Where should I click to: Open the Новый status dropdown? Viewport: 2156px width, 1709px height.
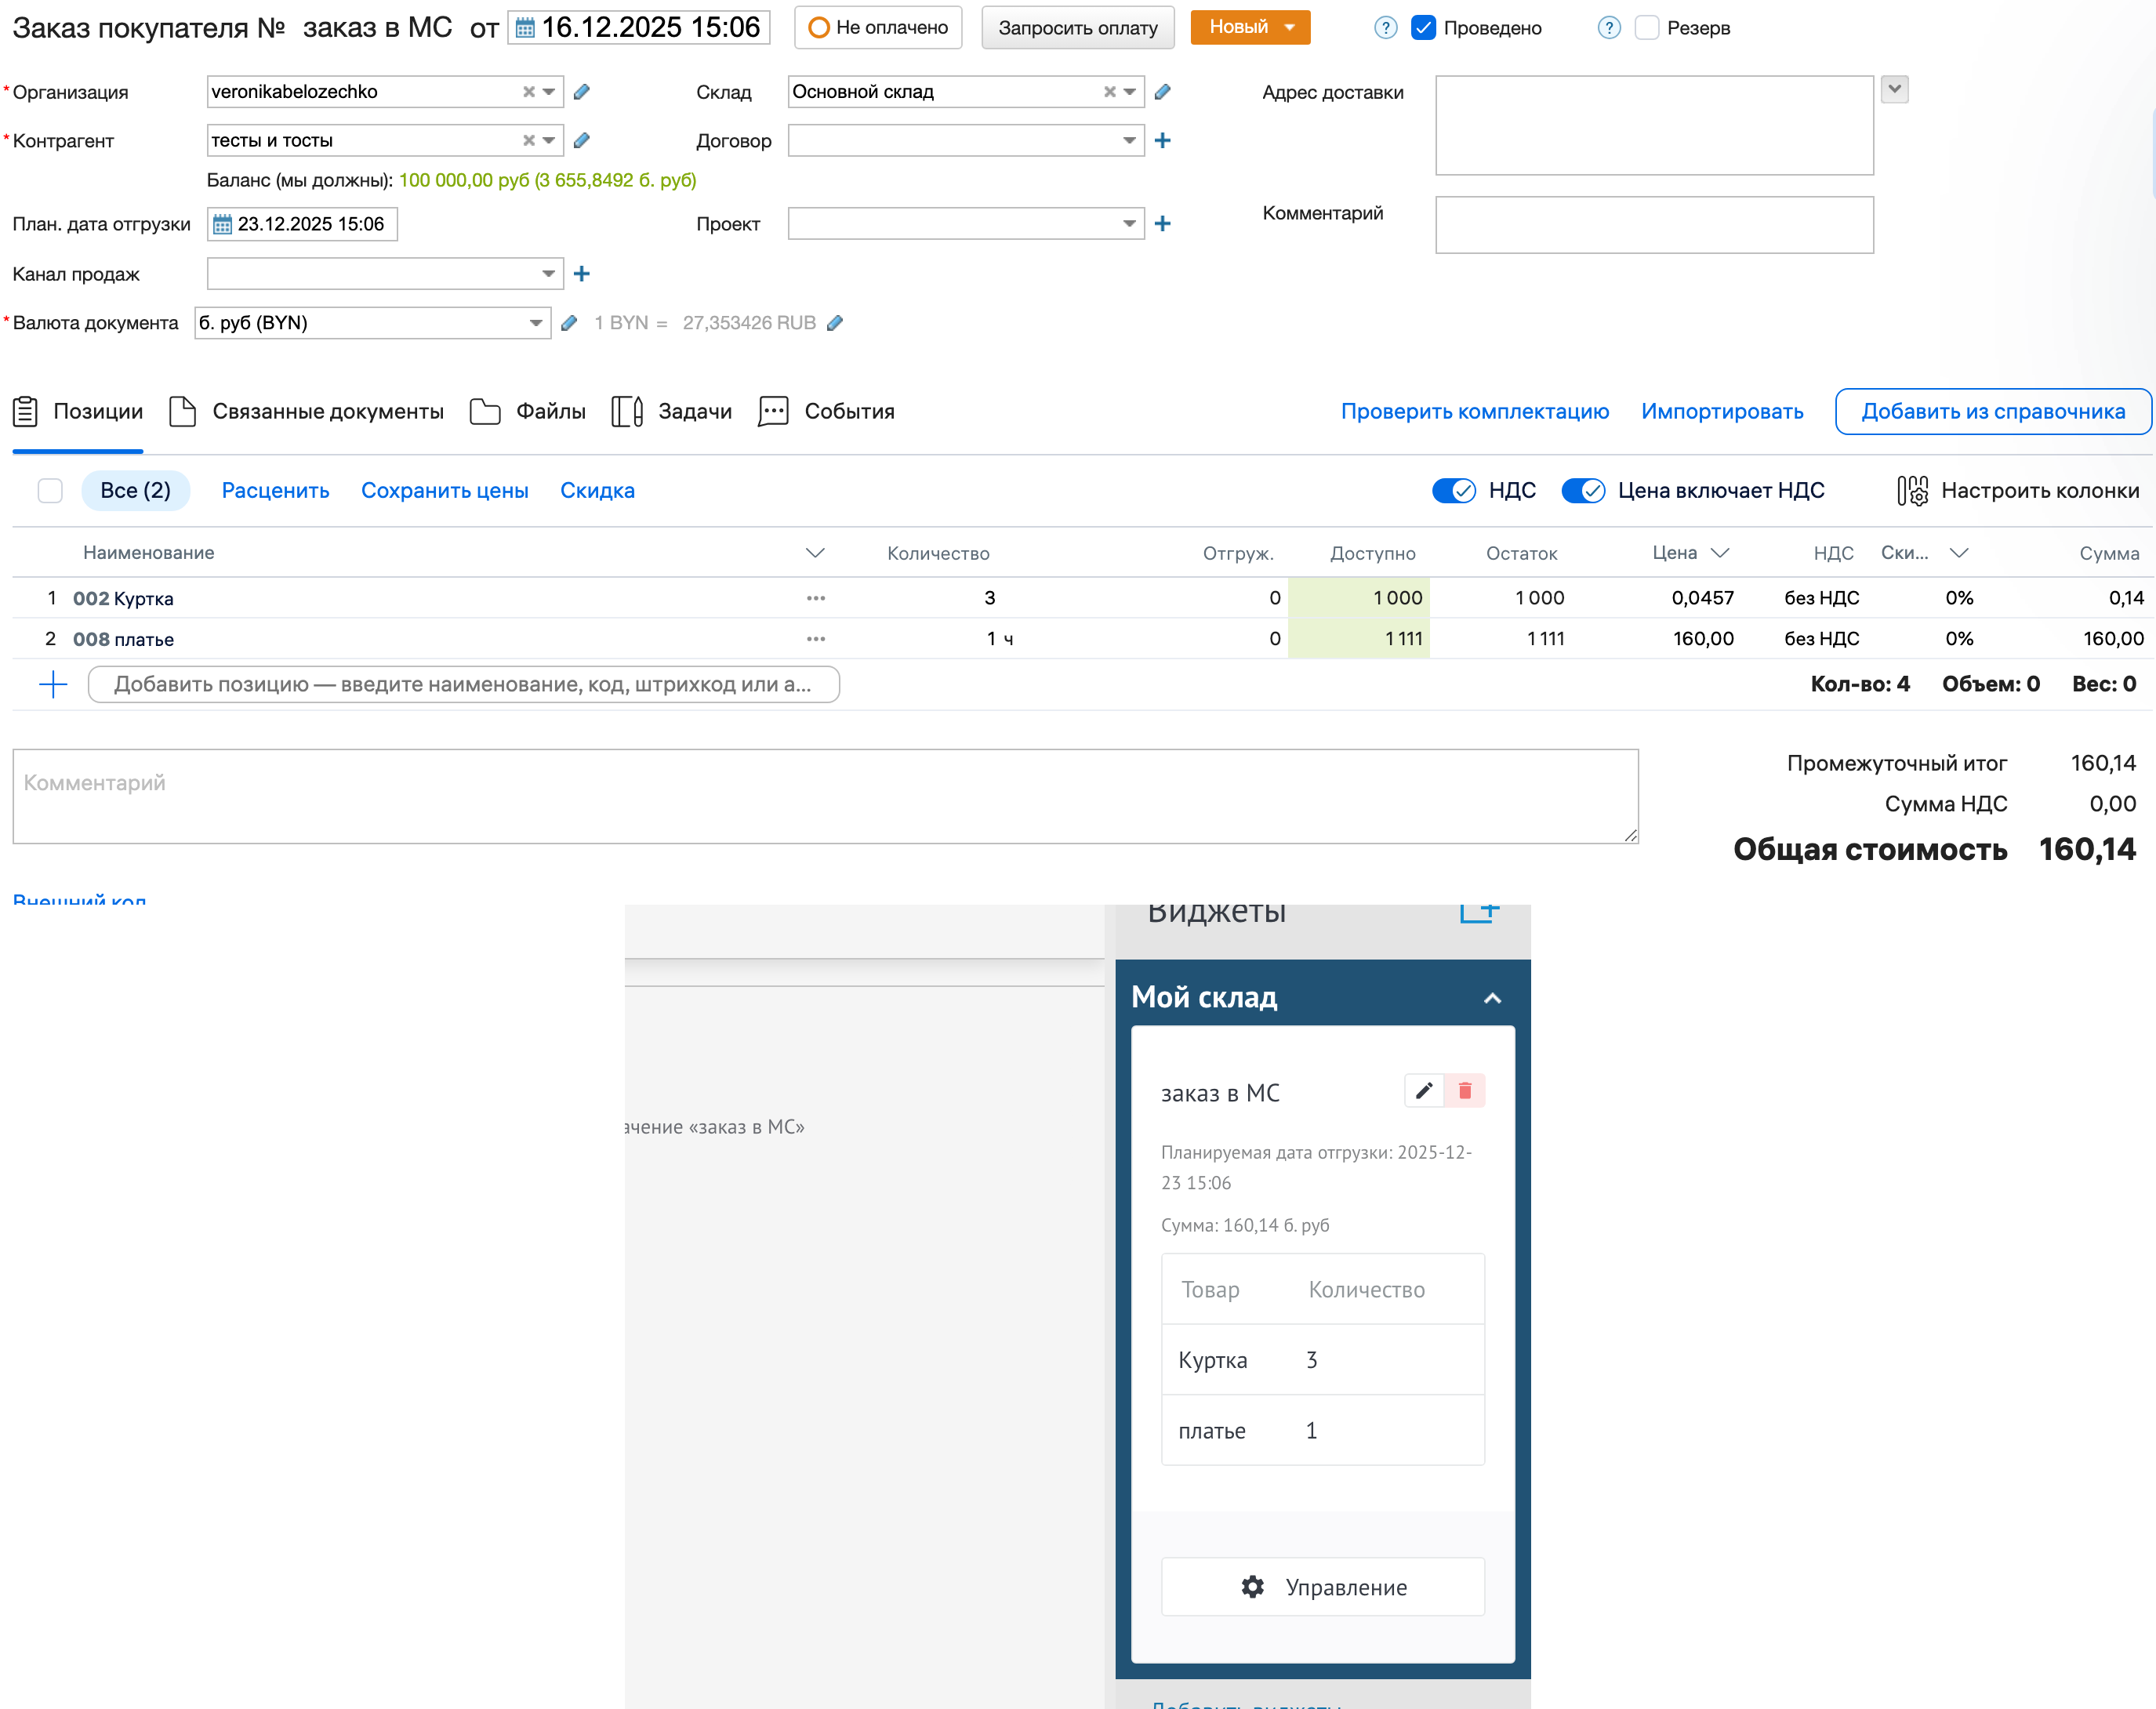(1290, 28)
